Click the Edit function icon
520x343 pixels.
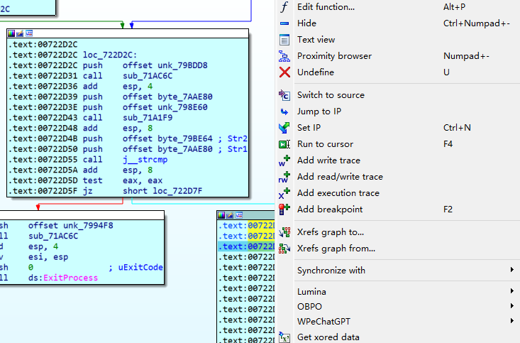284,6
